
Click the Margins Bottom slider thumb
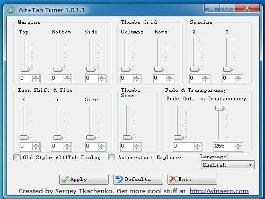point(58,70)
